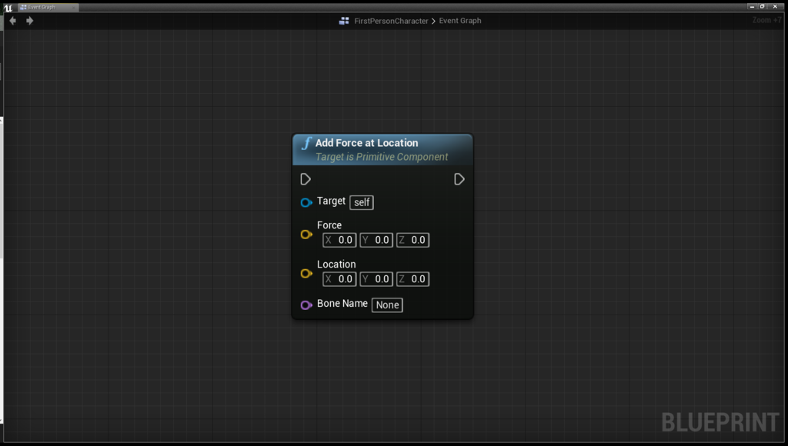Viewport: 788px width, 446px height.
Task: Click the blueprint icon beside FirstPersonCharacter
Action: click(x=344, y=21)
